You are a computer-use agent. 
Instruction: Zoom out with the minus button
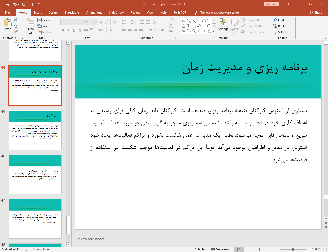[277, 249]
